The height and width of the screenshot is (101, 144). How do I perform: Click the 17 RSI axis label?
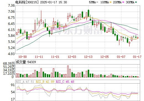[13, 99]
